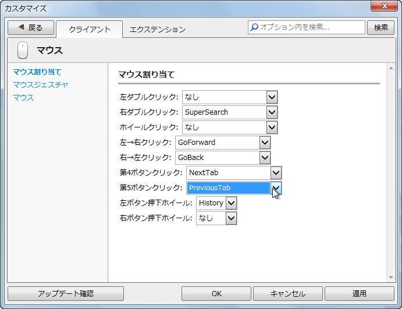Click the magnifier icon in search box

[254, 27]
